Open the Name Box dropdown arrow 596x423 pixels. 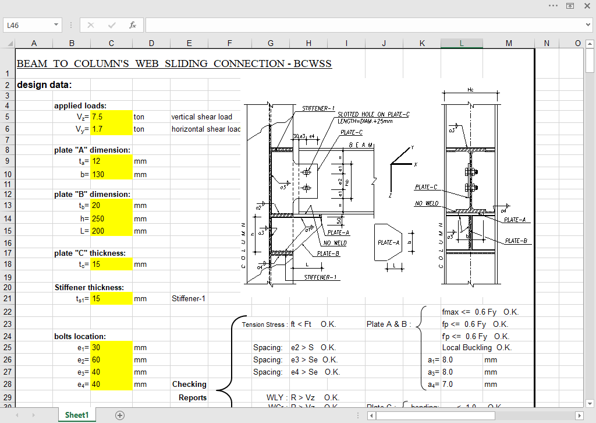56,25
